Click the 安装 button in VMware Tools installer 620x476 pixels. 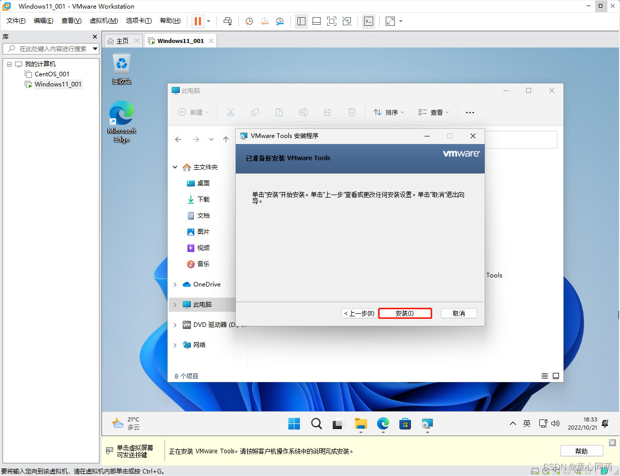(405, 313)
